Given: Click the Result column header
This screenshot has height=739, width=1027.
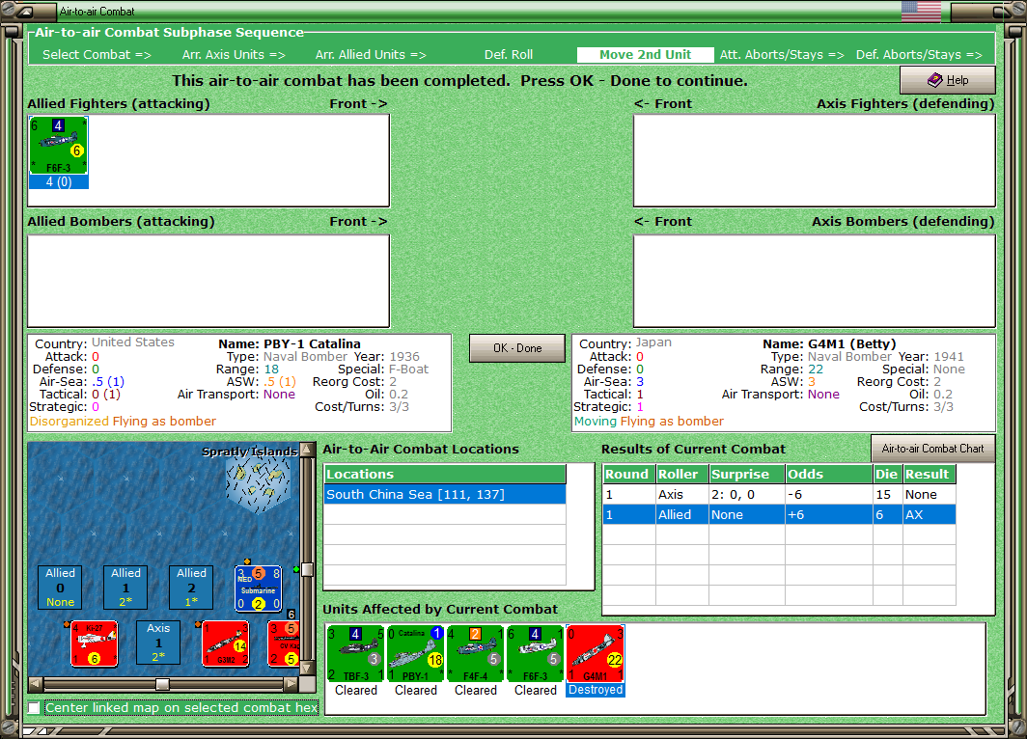Looking at the screenshot, I should (x=930, y=474).
